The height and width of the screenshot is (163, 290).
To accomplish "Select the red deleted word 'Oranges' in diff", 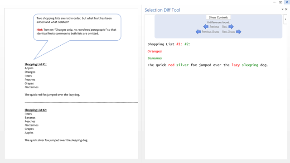I will (x=155, y=51).
